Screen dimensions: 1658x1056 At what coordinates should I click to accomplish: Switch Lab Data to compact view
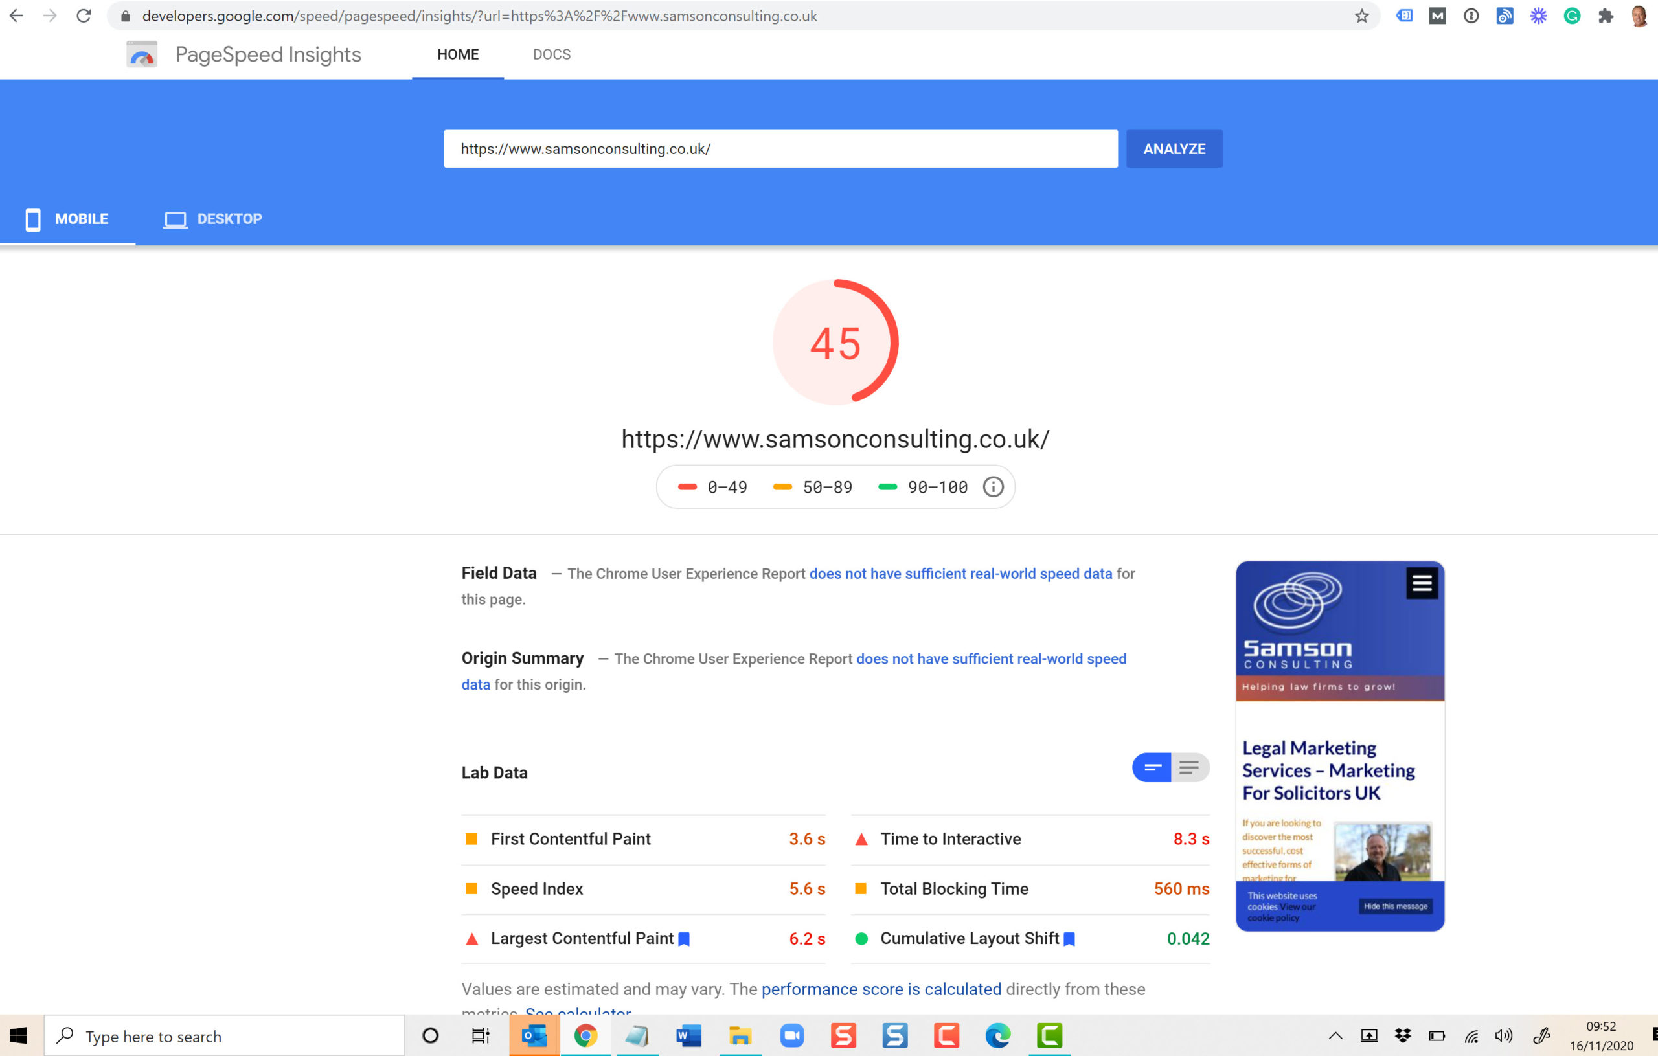pos(1152,768)
